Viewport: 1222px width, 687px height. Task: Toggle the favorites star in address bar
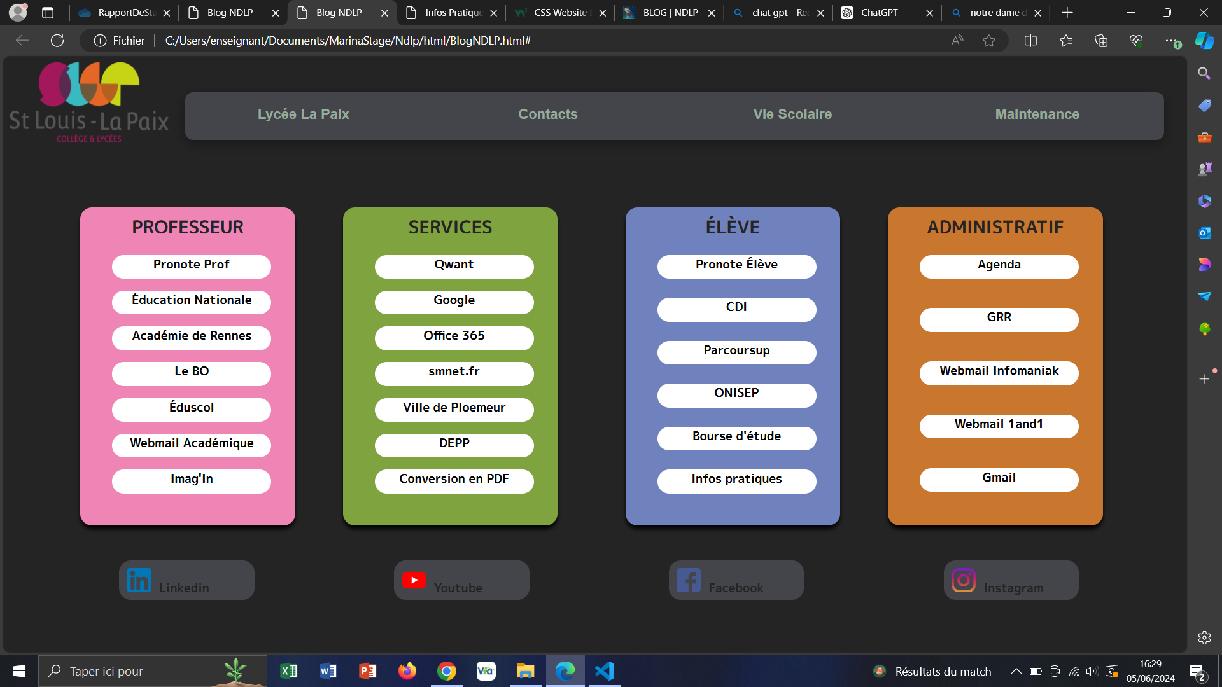989,40
